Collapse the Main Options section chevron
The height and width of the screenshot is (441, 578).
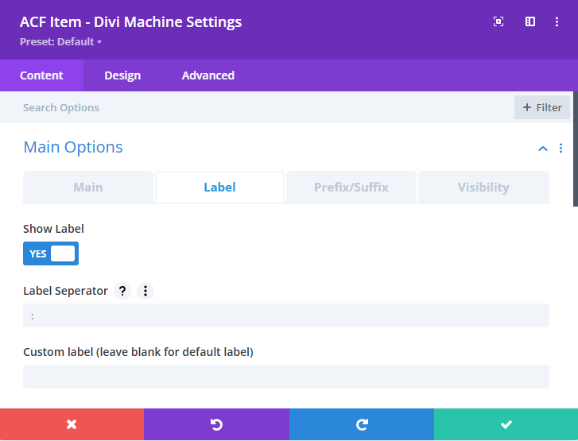(x=543, y=149)
